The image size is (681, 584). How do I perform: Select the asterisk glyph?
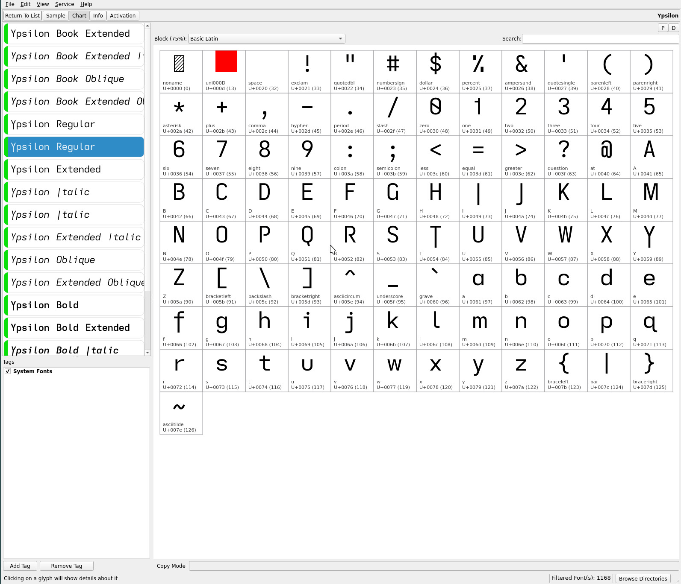point(181,114)
